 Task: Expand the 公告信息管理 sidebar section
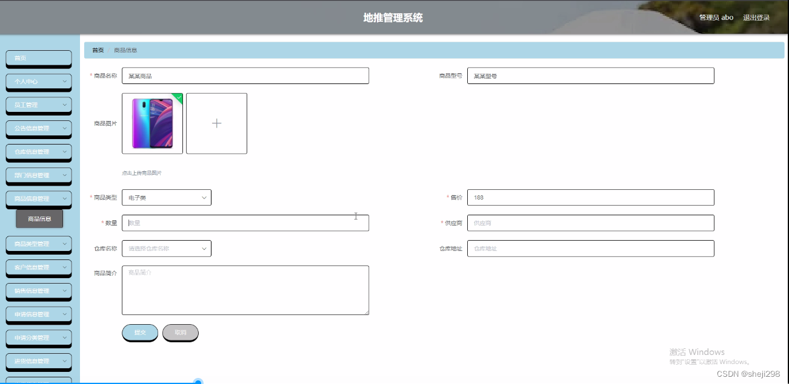(x=38, y=129)
